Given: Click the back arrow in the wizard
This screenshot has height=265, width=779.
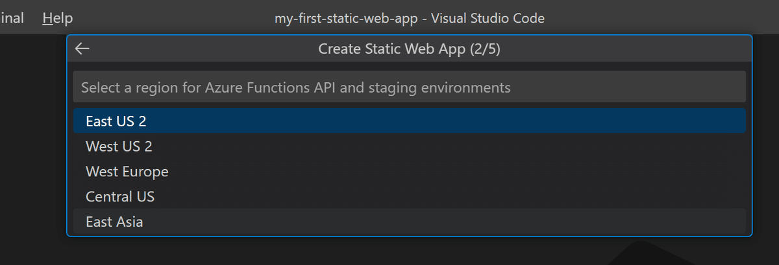Looking at the screenshot, I should click(x=82, y=49).
